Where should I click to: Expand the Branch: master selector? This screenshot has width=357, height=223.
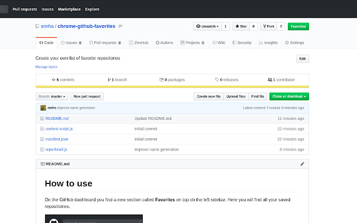click(x=52, y=96)
